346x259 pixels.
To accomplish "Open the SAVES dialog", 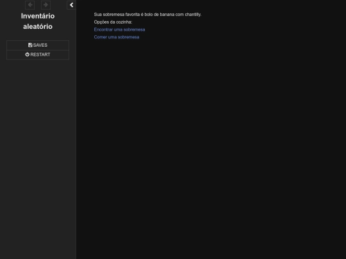I will click(38, 45).
